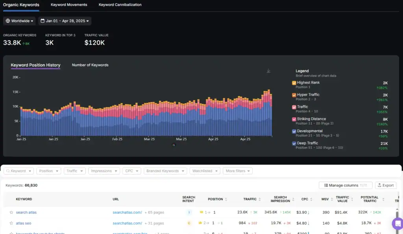This screenshot has height=234, width=403.
Task: Click the sort arrows on the Traffic column
Action: pos(259,199)
